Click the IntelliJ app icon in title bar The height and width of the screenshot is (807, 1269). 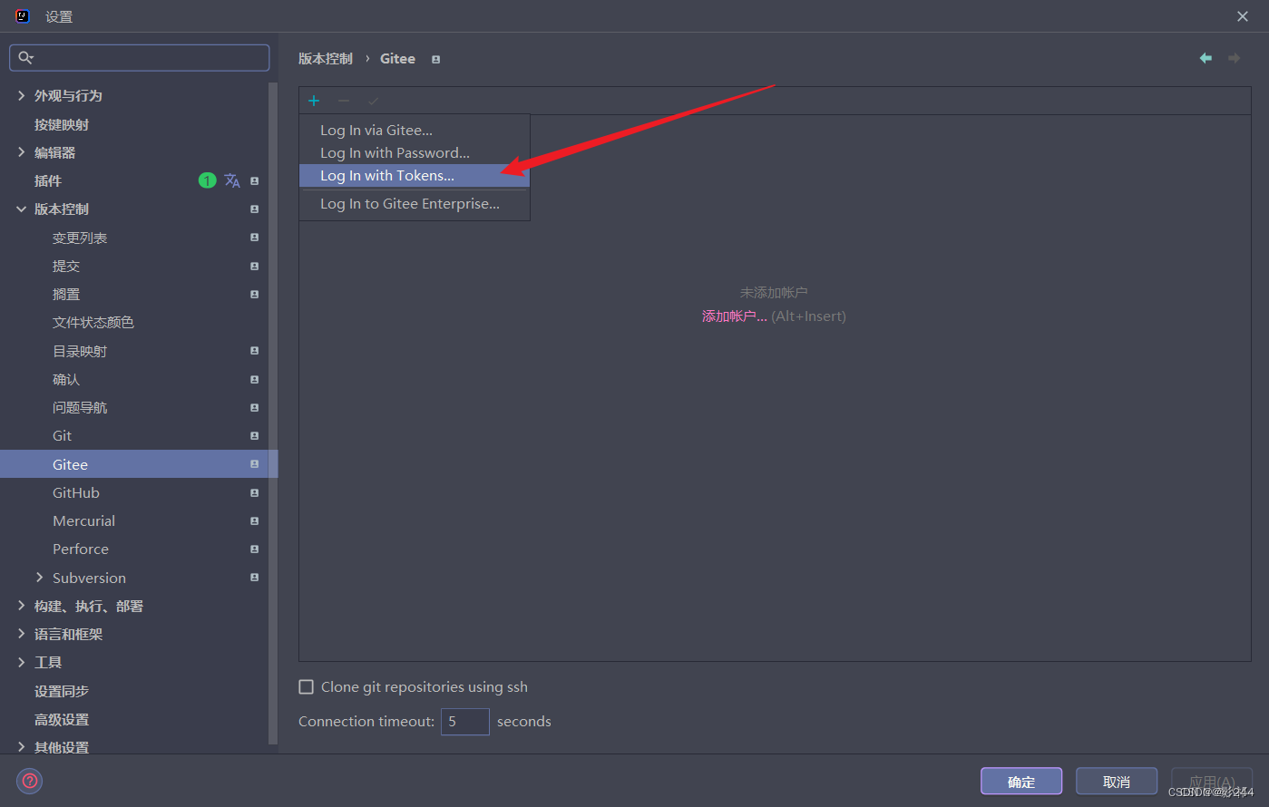(x=23, y=16)
